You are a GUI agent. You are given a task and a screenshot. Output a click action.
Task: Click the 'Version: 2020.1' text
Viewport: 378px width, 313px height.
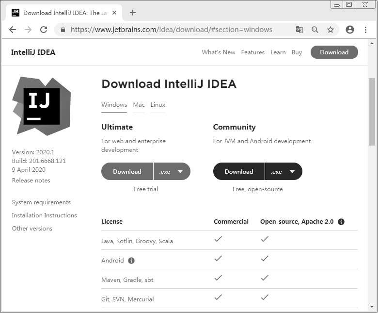[33, 152]
